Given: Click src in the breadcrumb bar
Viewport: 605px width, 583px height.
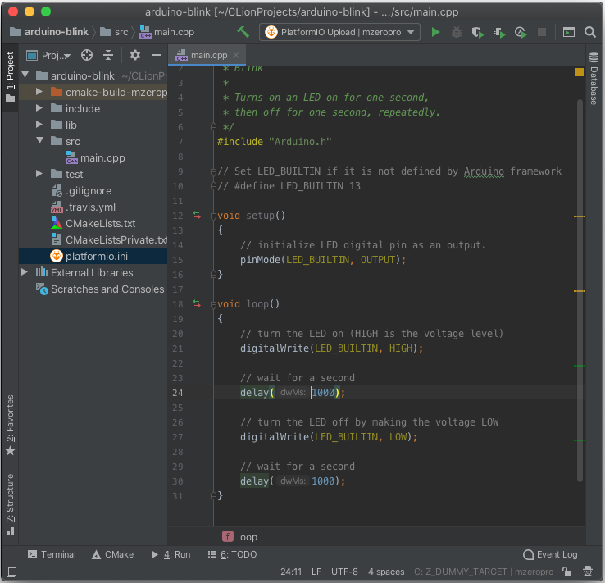Looking at the screenshot, I should [114, 32].
